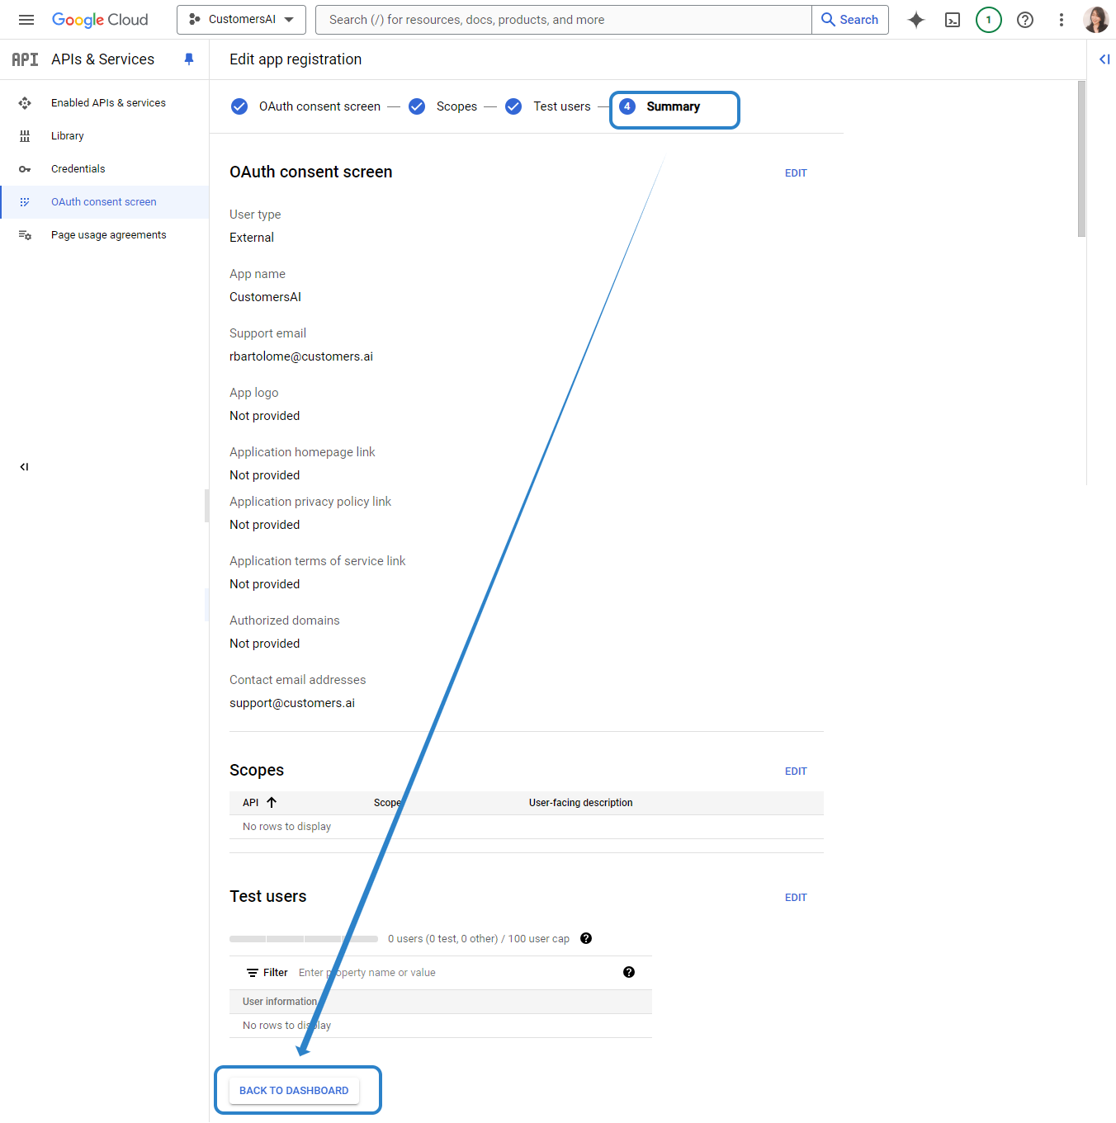The width and height of the screenshot is (1116, 1123).
Task: Edit the Test users section
Action: pyautogui.click(x=796, y=898)
